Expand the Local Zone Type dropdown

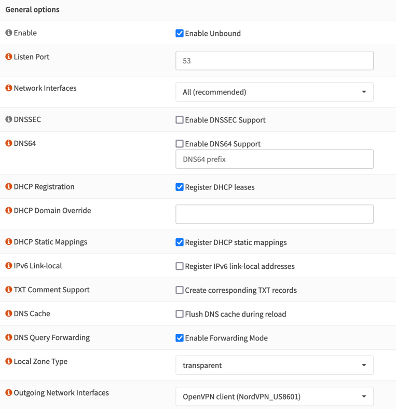click(275, 365)
